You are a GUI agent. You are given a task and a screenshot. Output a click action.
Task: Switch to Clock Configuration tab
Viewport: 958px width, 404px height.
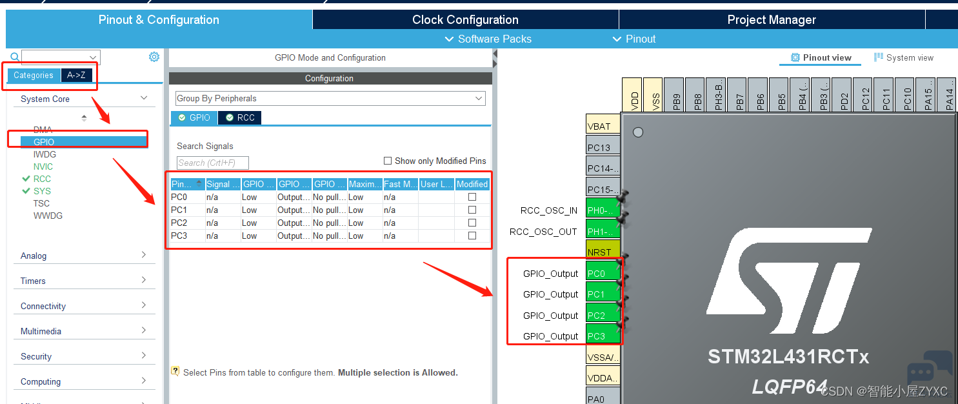(x=465, y=19)
